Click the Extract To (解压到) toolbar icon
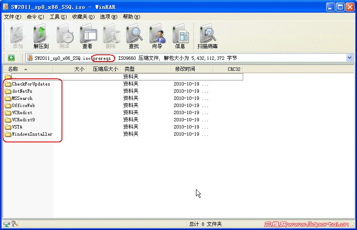 pyautogui.click(x=41, y=36)
